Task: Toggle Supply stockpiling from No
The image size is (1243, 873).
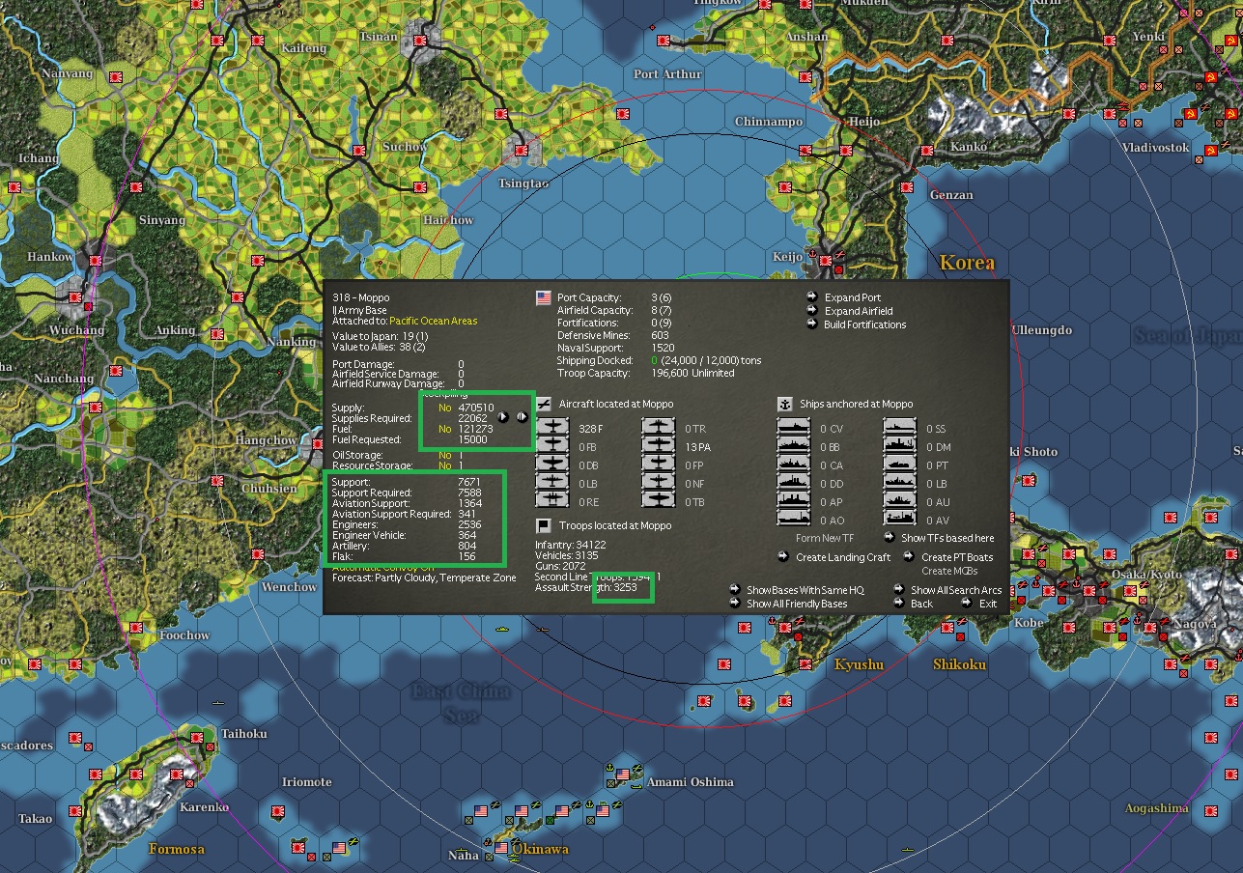Action: point(445,408)
